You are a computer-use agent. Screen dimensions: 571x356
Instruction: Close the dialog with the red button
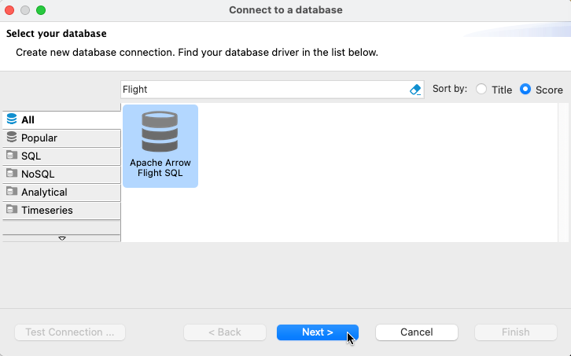coord(9,10)
